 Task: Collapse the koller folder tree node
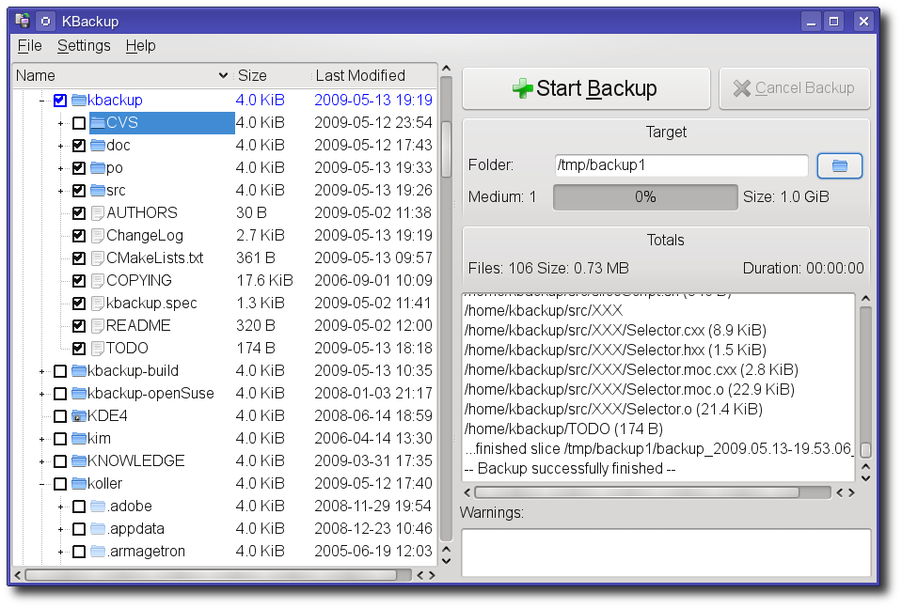pos(41,484)
